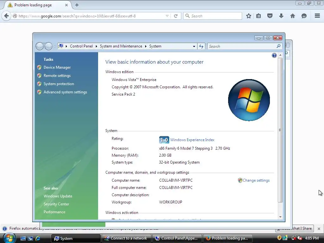The width and height of the screenshot is (324, 243).
Task: Go to Firefox home page icon
Action: pos(293,16)
